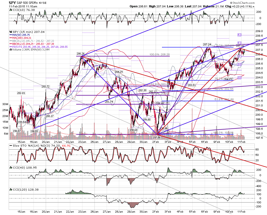Viewport: 267px width, 215px height.
Task: Select the R2 pivot marker box
Action: tap(240, 35)
